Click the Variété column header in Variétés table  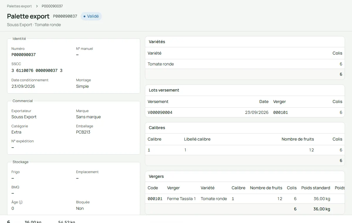[x=155, y=53]
